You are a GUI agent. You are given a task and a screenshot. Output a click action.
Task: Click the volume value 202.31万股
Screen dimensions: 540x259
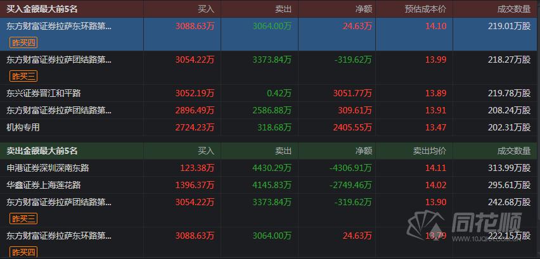pyautogui.click(x=510, y=127)
